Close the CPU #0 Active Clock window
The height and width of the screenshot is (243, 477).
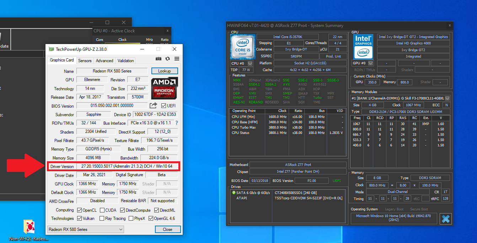point(168,31)
